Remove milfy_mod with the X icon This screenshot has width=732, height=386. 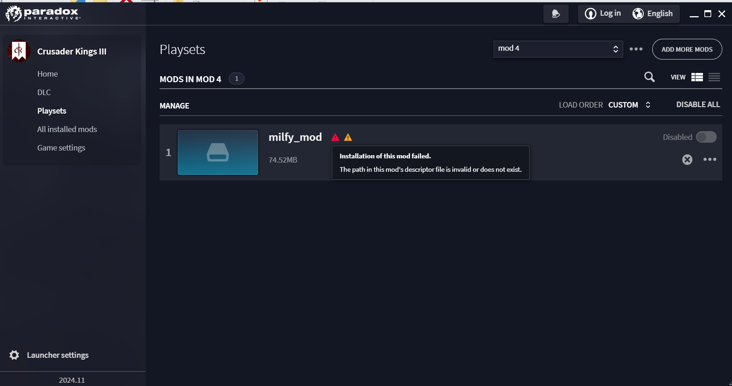[687, 159]
